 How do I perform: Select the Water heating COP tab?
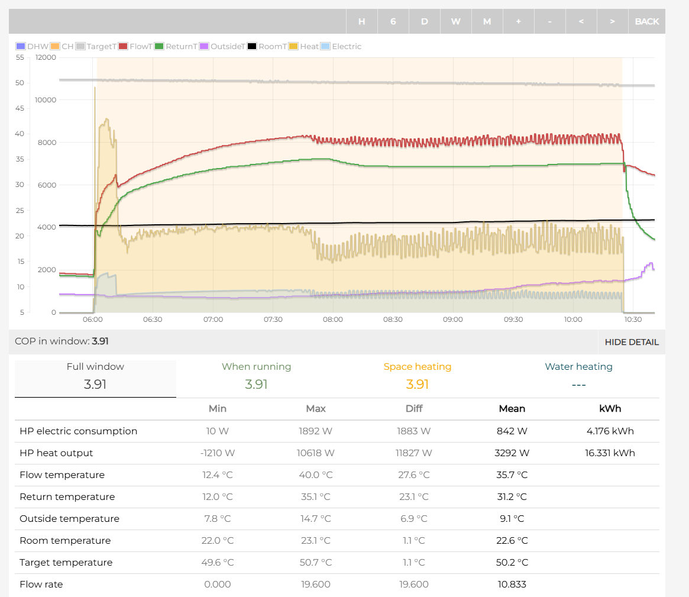(578, 376)
